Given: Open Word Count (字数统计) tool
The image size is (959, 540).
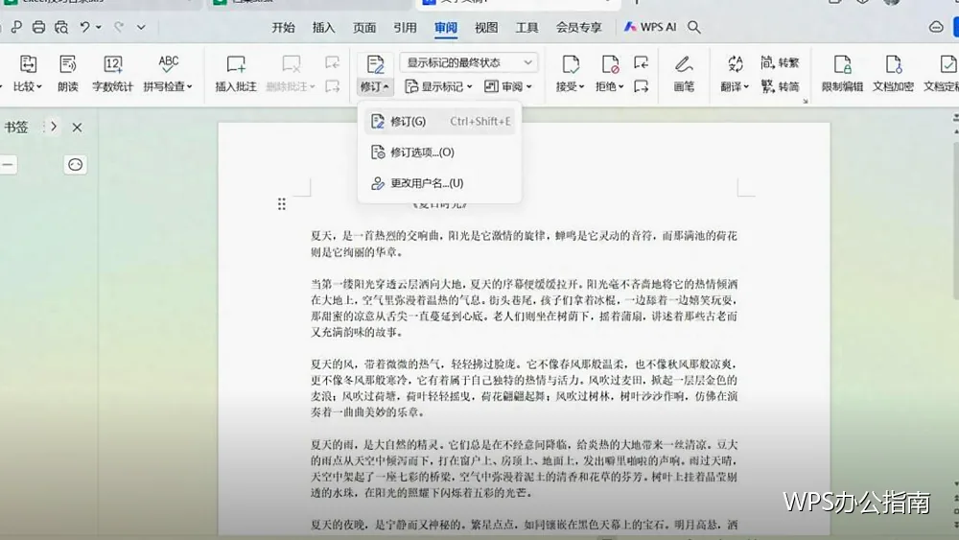Looking at the screenshot, I should [112, 74].
